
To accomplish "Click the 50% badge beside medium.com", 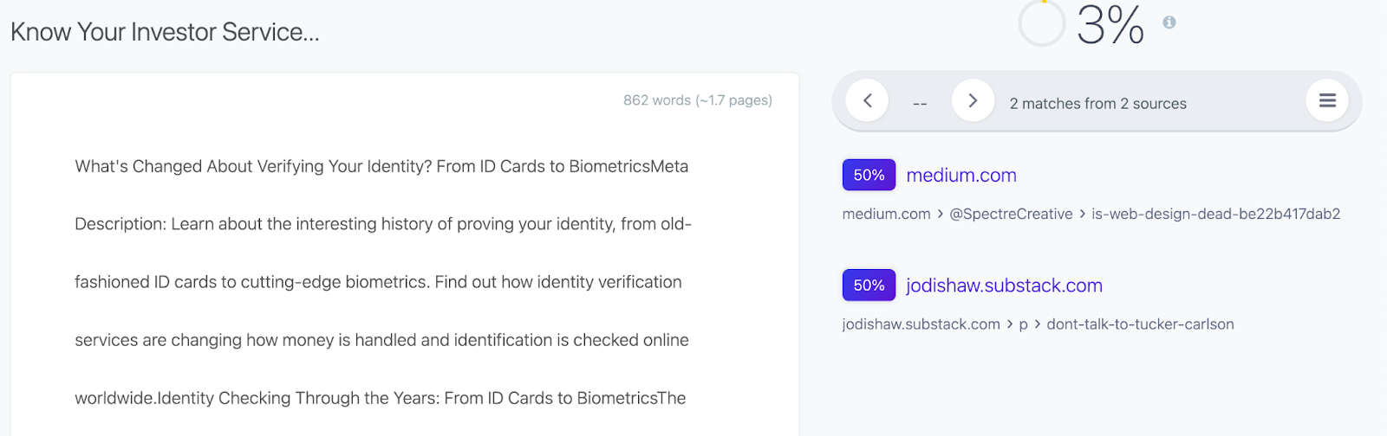I will pos(869,176).
